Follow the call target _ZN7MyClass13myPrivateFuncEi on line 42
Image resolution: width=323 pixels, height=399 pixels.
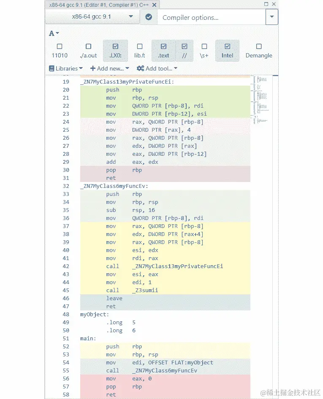point(178,266)
